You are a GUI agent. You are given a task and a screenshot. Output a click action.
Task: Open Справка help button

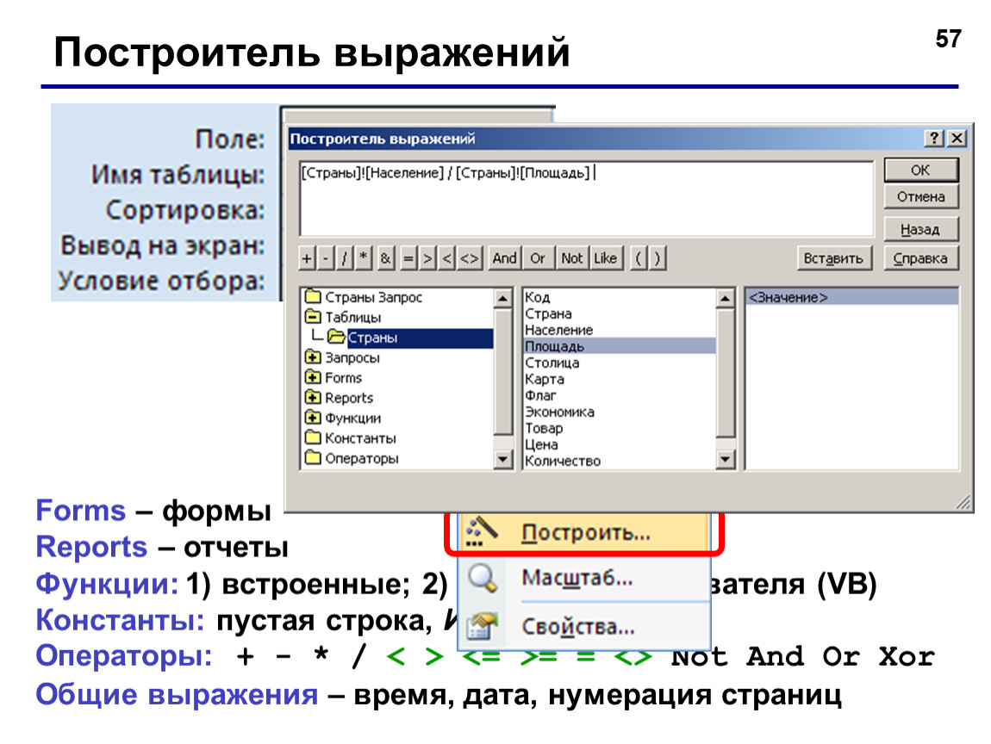(x=921, y=258)
